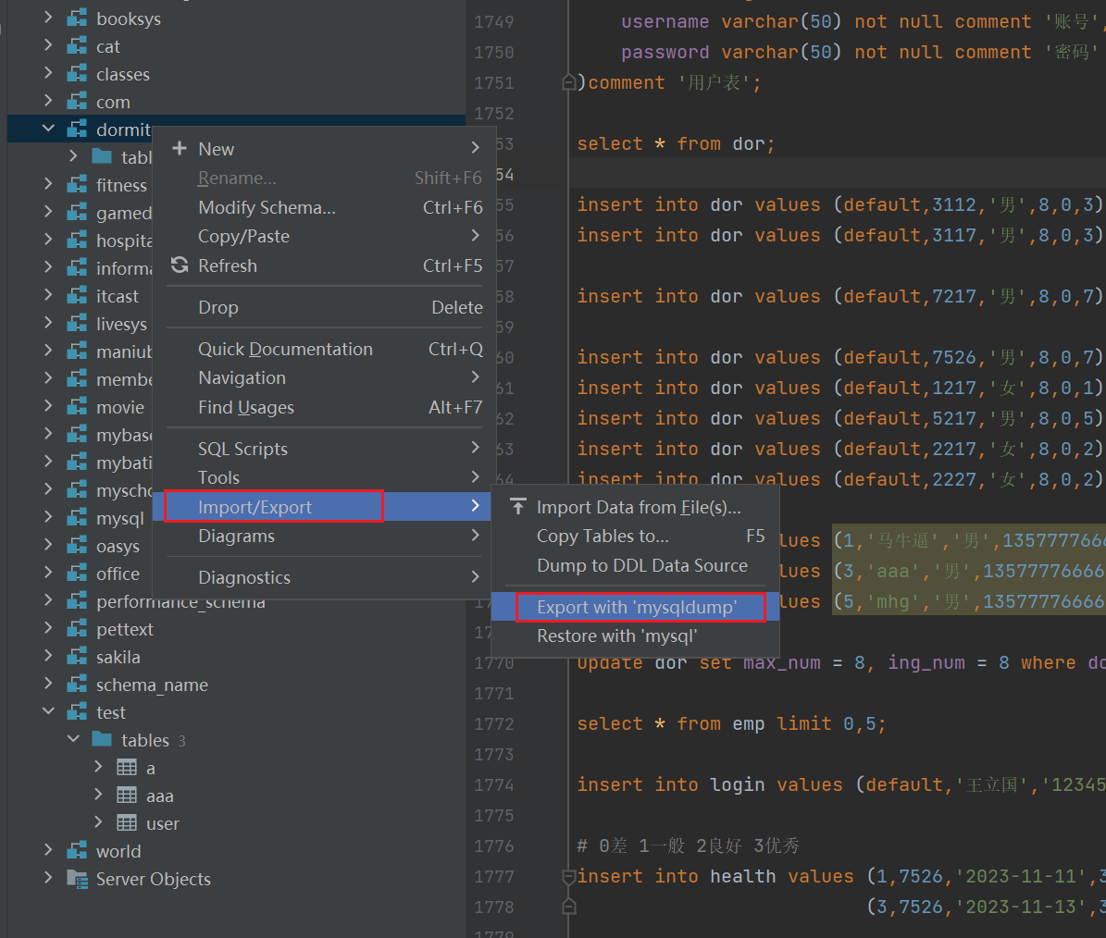Click the world schema icon
This screenshot has width=1106, height=938.
(77, 851)
